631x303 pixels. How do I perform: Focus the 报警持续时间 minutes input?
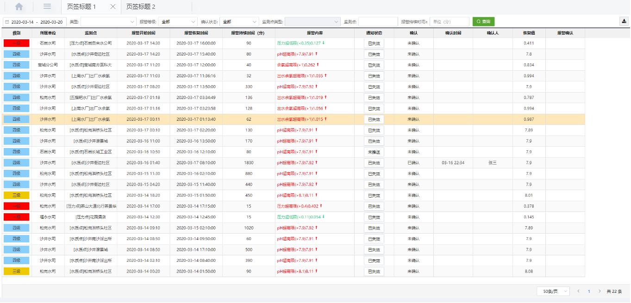[449, 22]
